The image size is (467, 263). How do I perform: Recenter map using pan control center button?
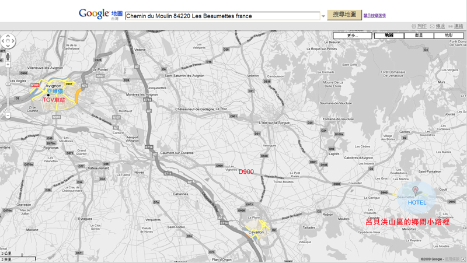pyautogui.click(x=8, y=41)
